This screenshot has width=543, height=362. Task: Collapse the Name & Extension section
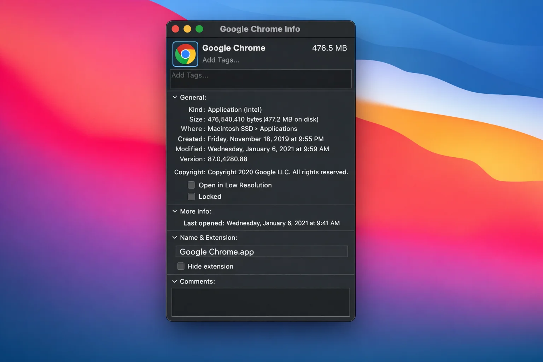(x=175, y=238)
